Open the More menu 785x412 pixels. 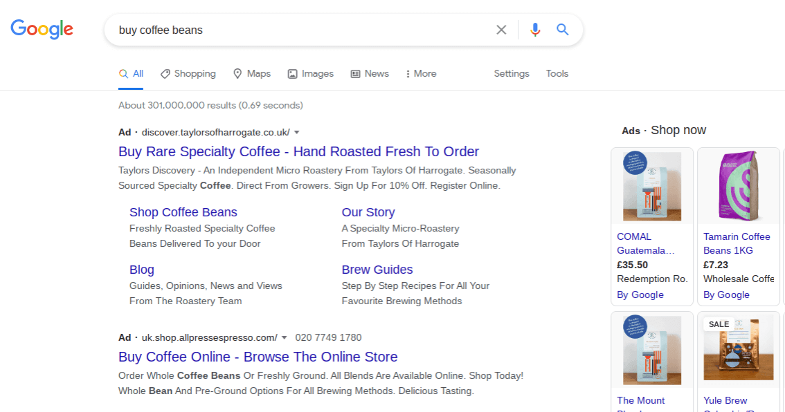421,74
